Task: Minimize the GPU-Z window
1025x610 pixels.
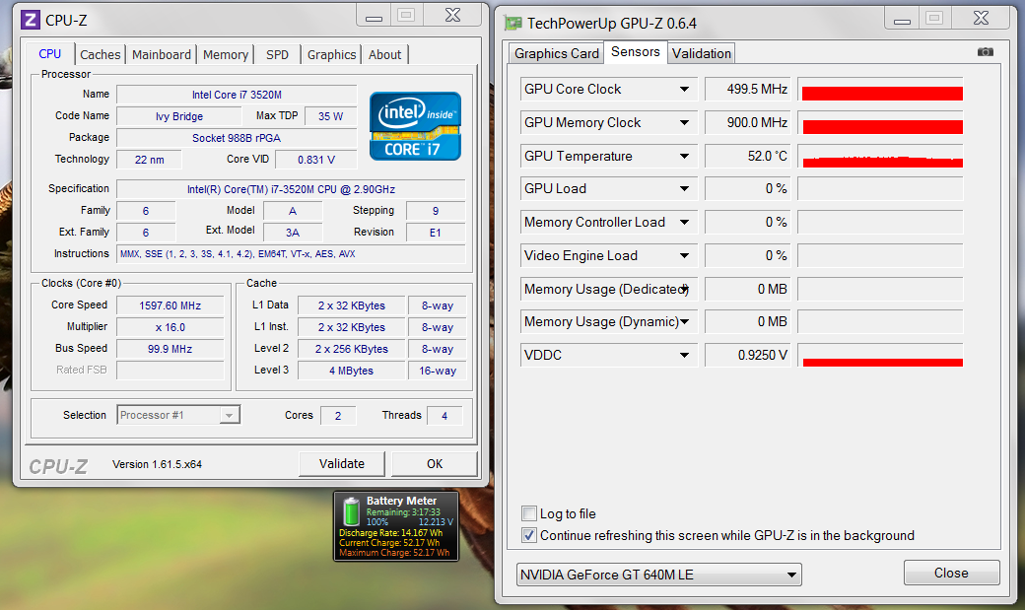Action: 902,19
